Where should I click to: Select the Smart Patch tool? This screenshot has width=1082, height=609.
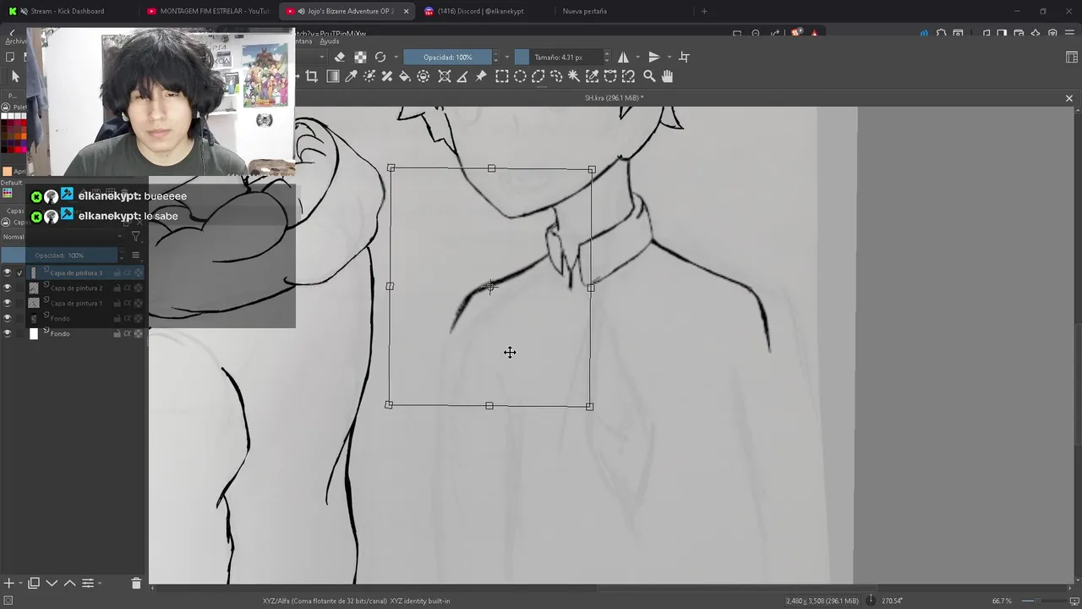pyautogui.click(x=387, y=76)
